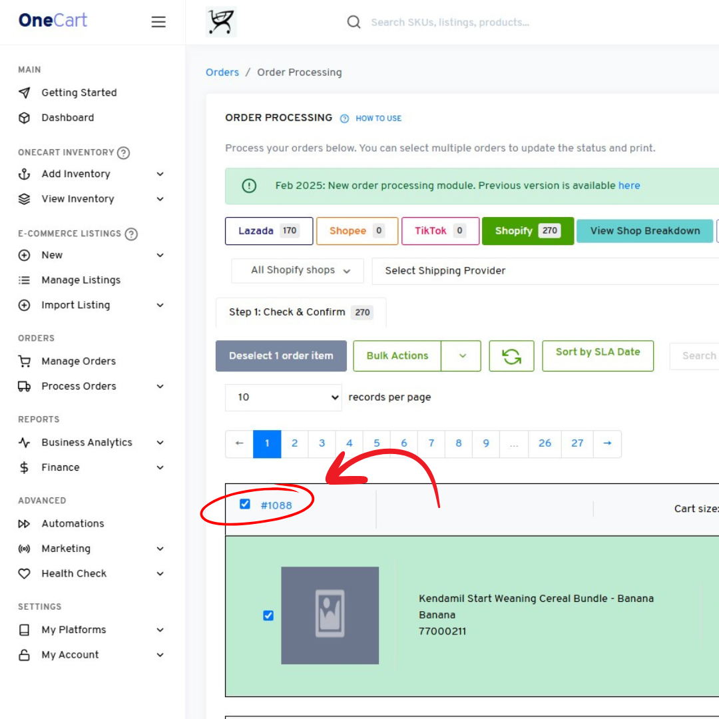Screen dimensions: 719x719
Task: Go to page 27 of orders
Action: click(577, 443)
